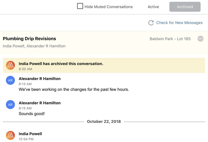Click the circular refresh arrow icon

(x=151, y=23)
